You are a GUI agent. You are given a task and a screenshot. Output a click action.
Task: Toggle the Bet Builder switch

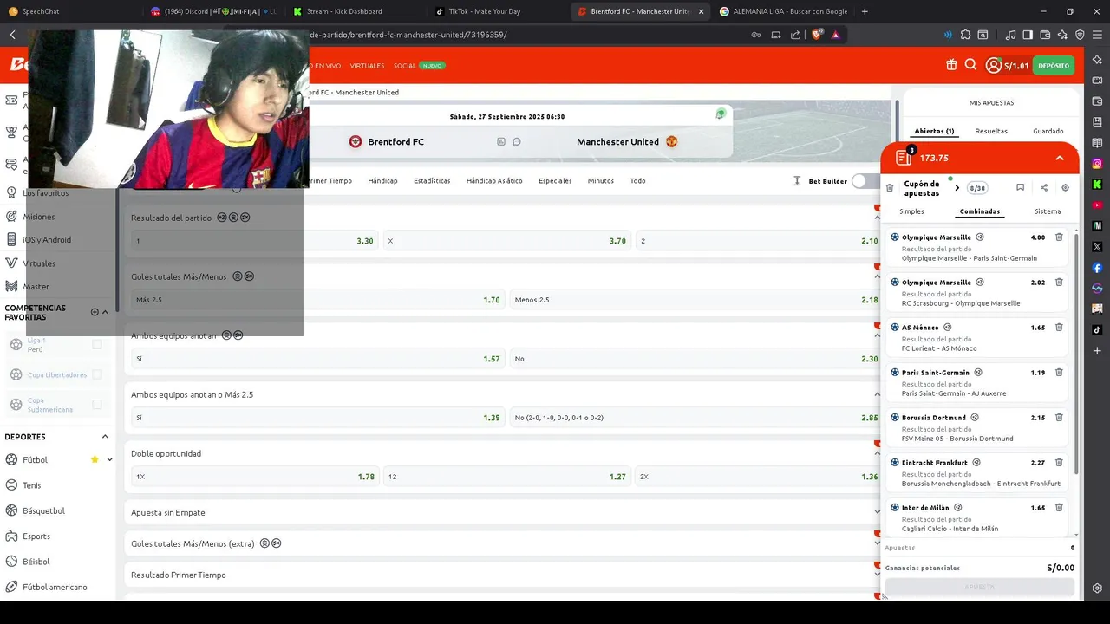tap(865, 181)
